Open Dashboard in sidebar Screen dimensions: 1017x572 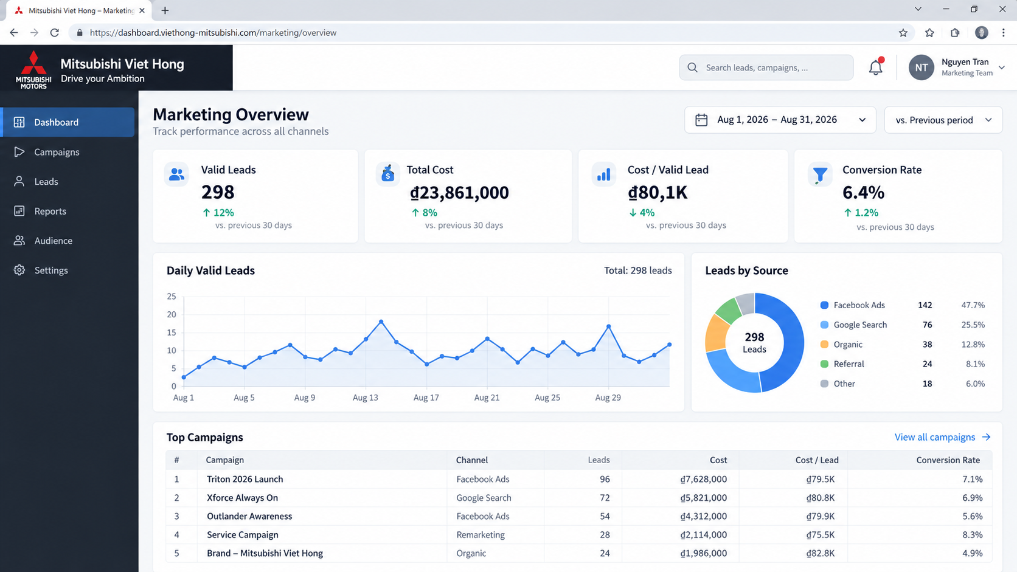point(68,122)
